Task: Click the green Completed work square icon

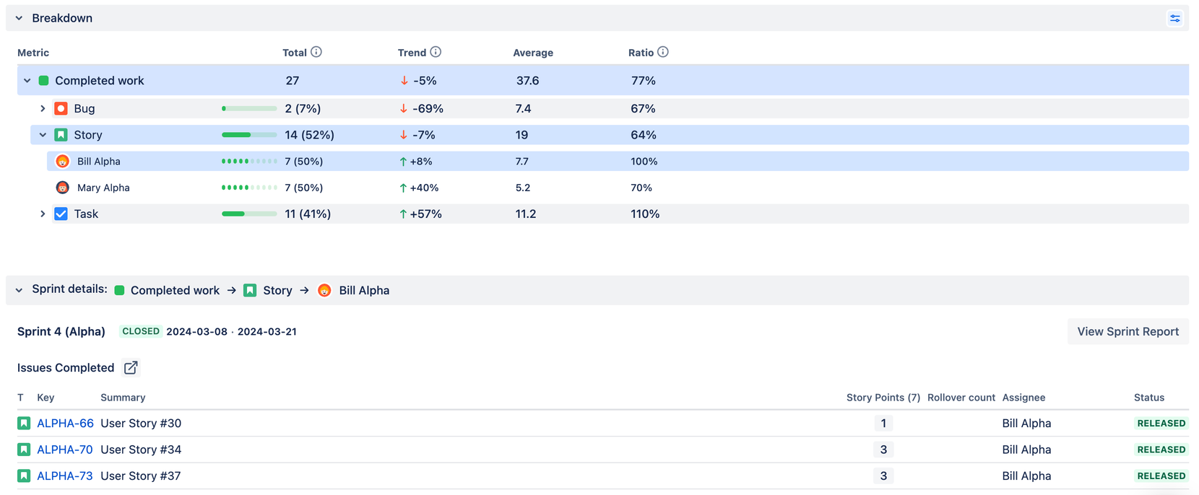Action: tap(43, 81)
